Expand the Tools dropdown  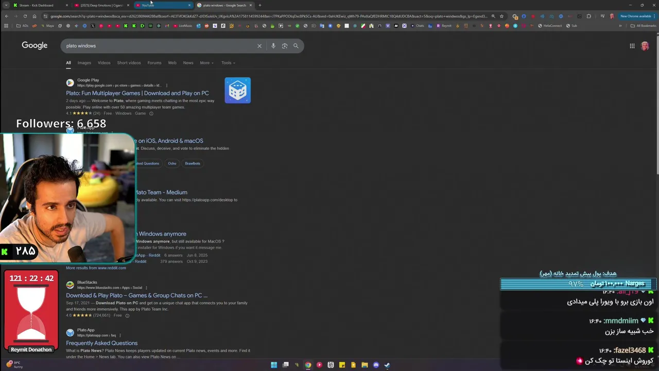click(228, 63)
